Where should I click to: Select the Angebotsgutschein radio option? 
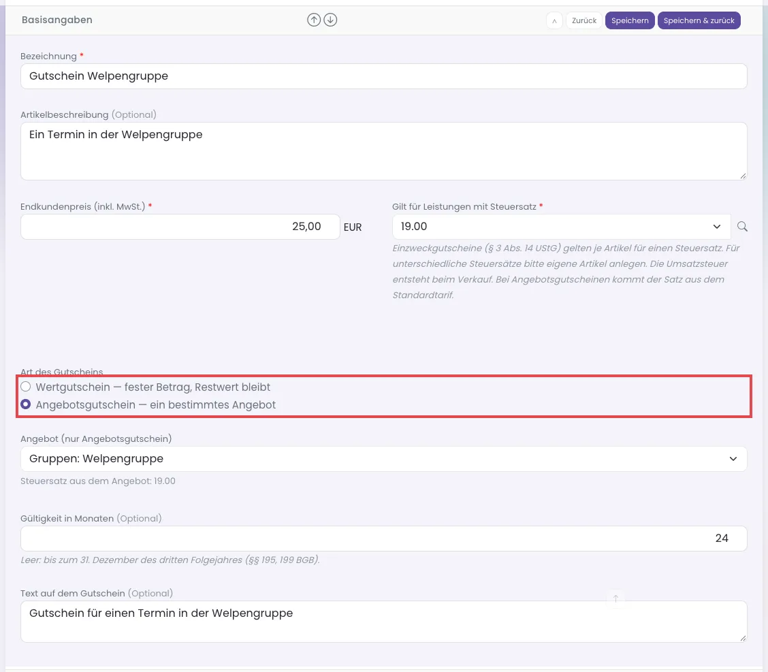click(25, 404)
